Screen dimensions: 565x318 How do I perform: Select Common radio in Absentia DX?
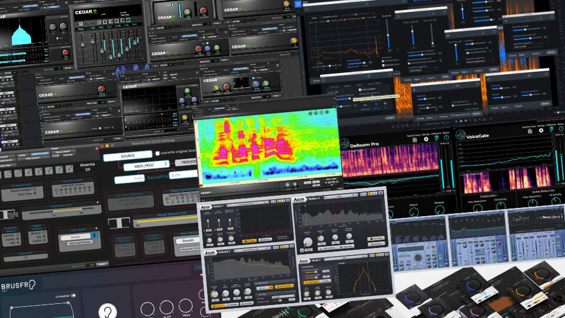17,236
